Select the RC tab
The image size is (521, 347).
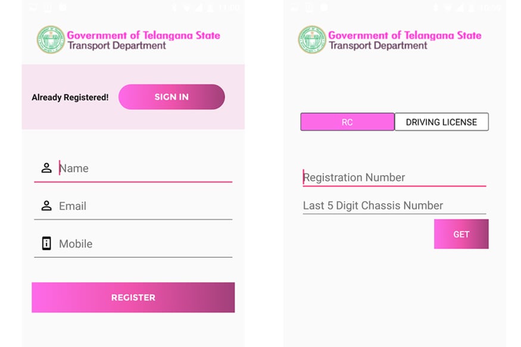(x=347, y=122)
